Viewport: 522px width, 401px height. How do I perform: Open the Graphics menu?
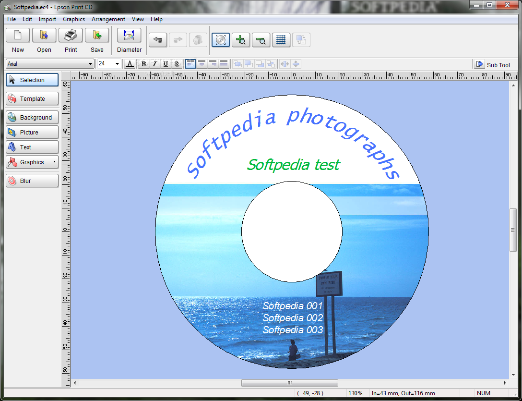click(74, 19)
